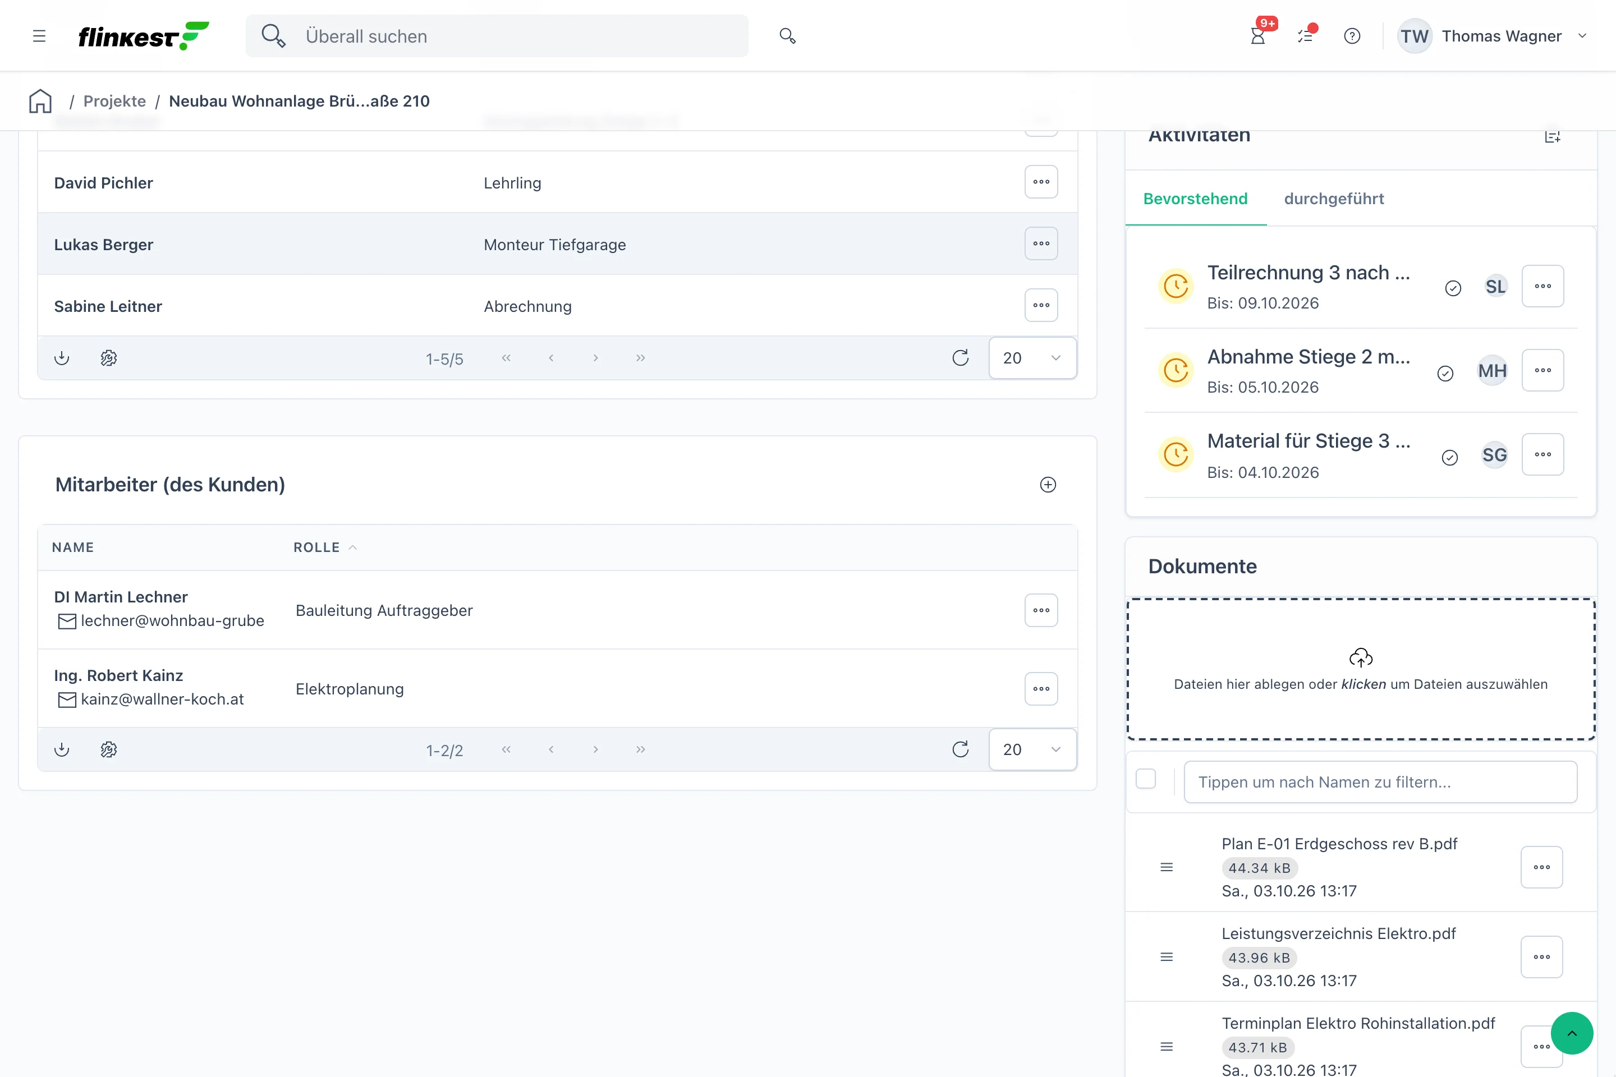This screenshot has width=1616, height=1077.
Task: Mark Abnahme Stiege 2 activity as done
Action: pos(1445,373)
